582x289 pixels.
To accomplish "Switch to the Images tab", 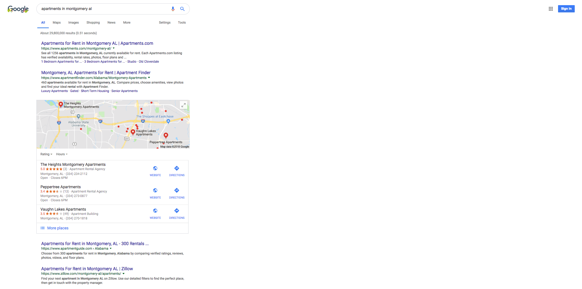I will click(73, 22).
